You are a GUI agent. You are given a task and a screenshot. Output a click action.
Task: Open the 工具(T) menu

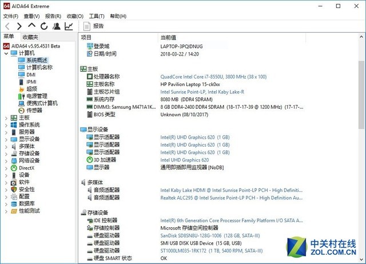click(97, 16)
